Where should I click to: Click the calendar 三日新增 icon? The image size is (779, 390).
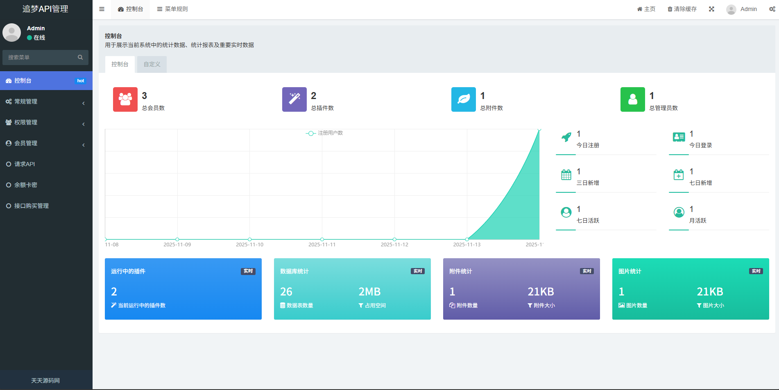coord(566,176)
